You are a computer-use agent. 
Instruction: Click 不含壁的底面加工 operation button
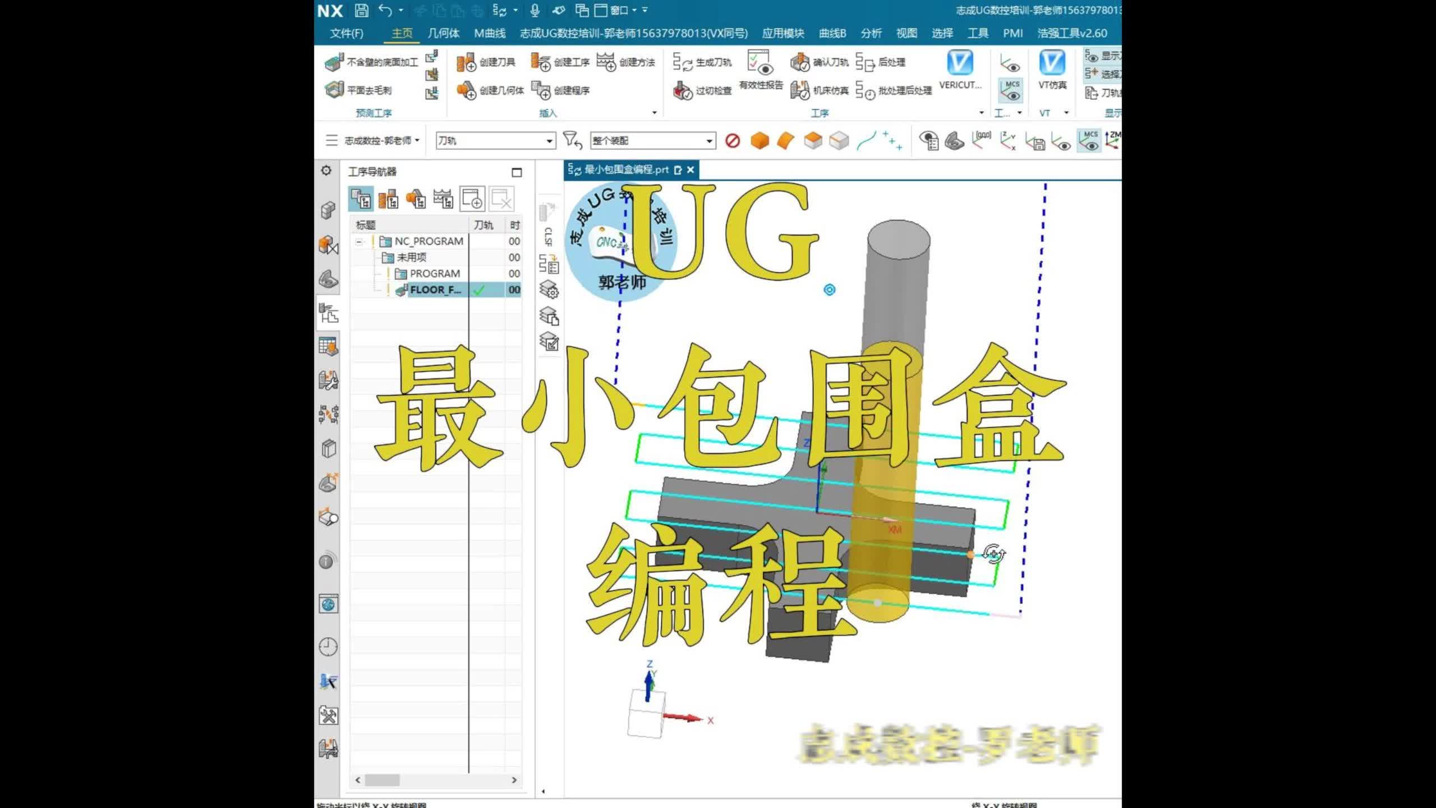tap(371, 62)
